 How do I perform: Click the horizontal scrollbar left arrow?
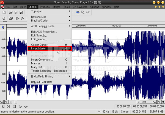10,102
